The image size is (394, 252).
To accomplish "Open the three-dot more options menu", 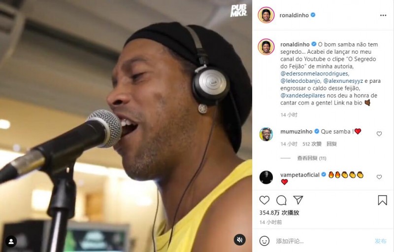I will click(x=383, y=15).
